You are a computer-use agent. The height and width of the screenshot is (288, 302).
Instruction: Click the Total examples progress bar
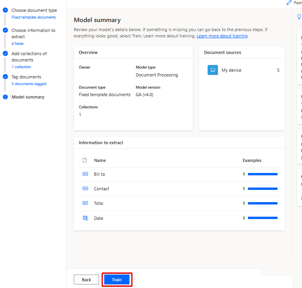tap(263, 203)
